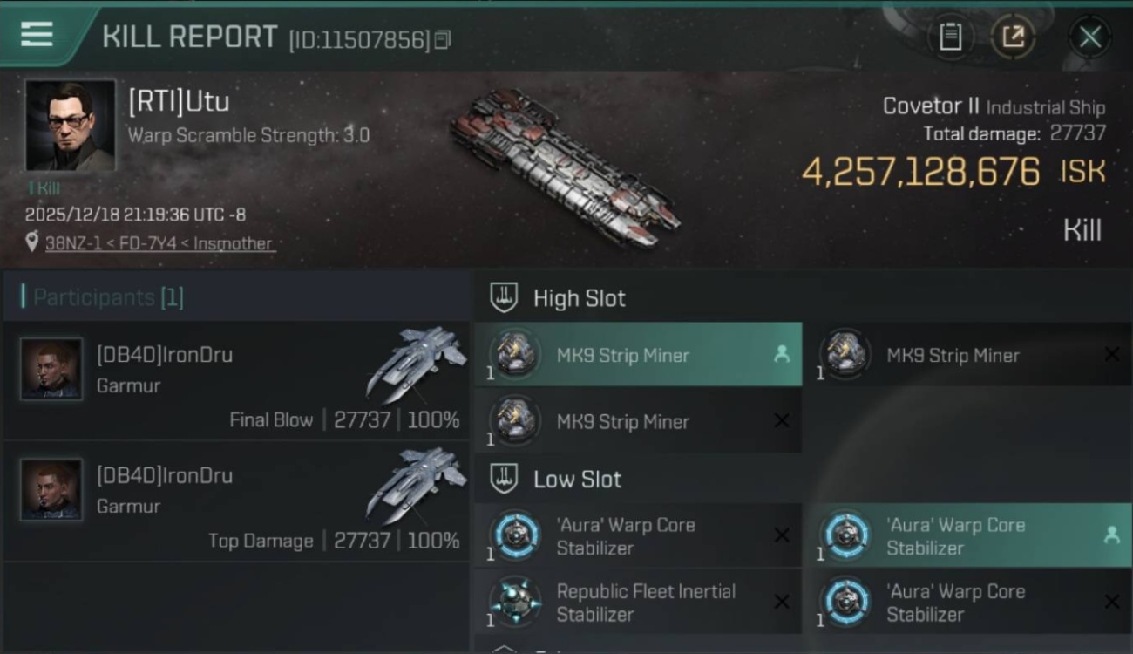Viewport: 1133px width, 654px height.
Task: Collapse the High Slot section
Action: tap(579, 298)
